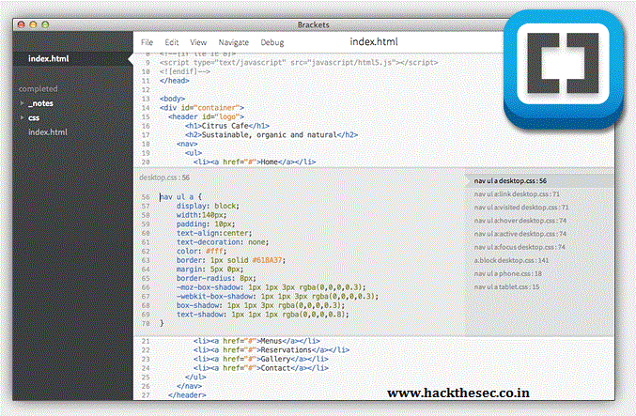This screenshot has height=416, width=636.
Task: Open the View menu
Action: click(198, 42)
